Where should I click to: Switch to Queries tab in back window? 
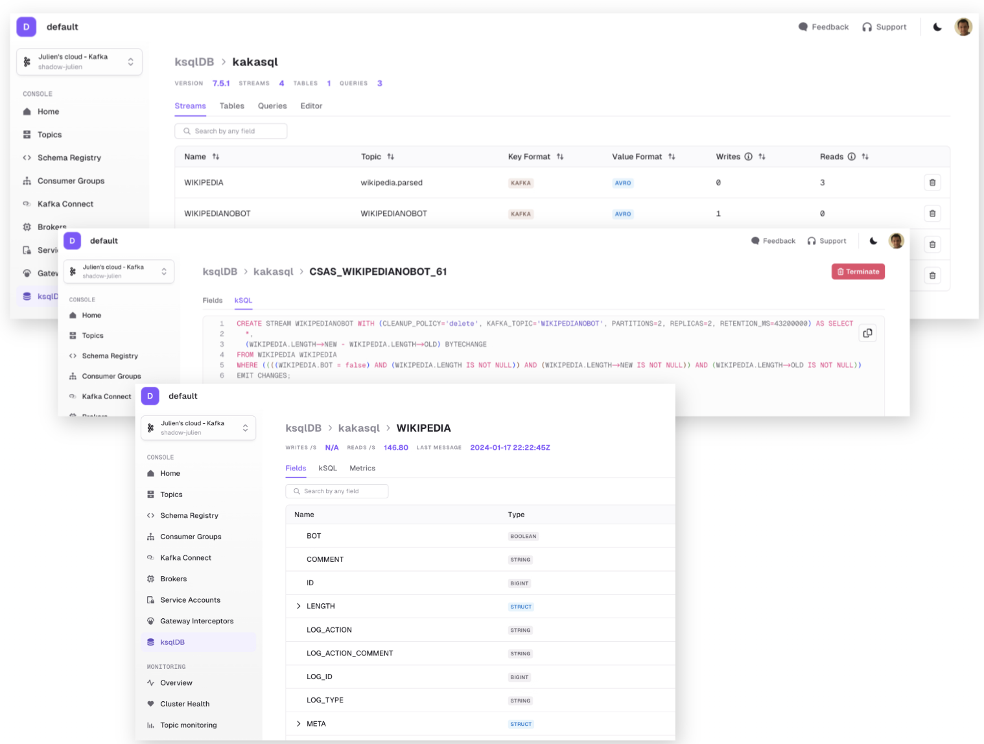pos(272,106)
